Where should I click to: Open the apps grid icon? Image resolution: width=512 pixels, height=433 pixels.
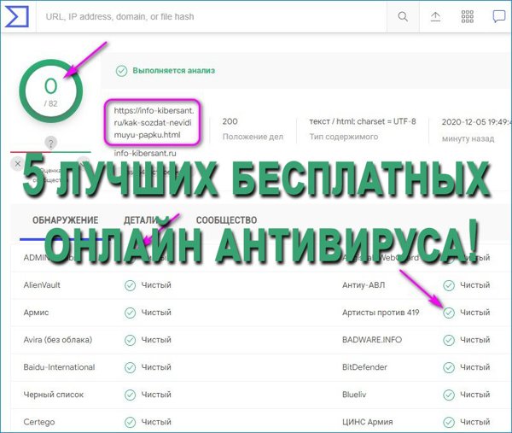(467, 17)
